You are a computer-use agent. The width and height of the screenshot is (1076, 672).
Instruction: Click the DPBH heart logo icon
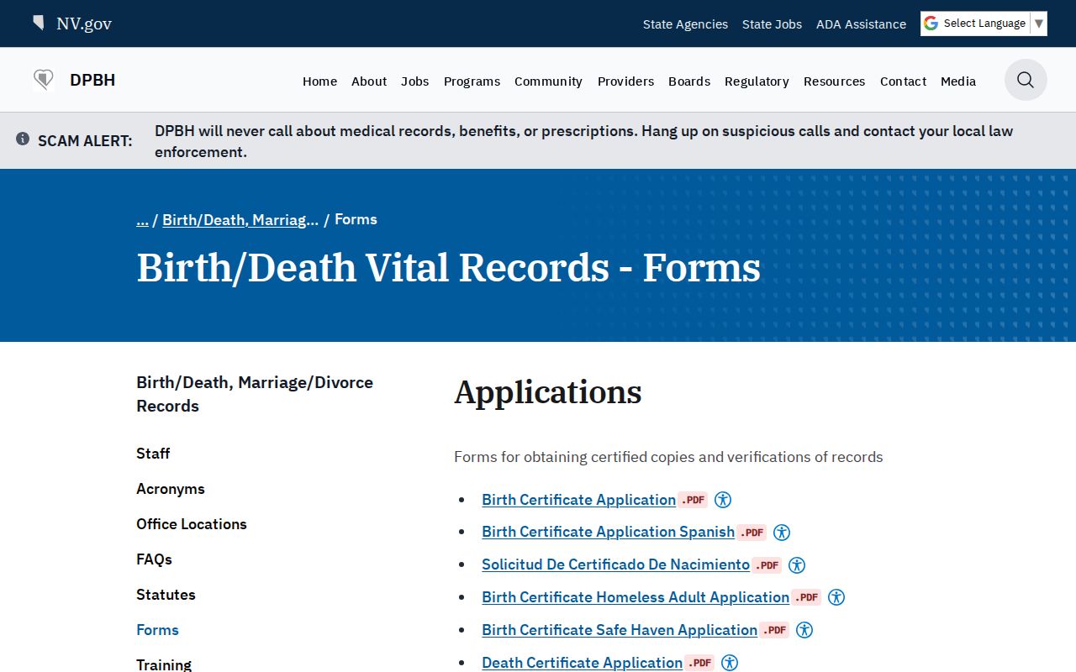[44, 80]
